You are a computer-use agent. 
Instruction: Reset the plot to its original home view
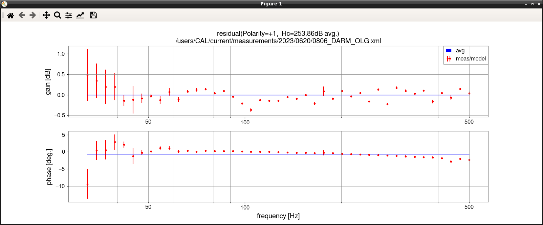(10, 15)
